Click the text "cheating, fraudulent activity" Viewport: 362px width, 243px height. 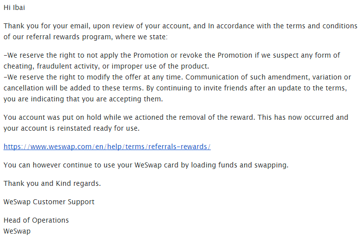point(51,66)
